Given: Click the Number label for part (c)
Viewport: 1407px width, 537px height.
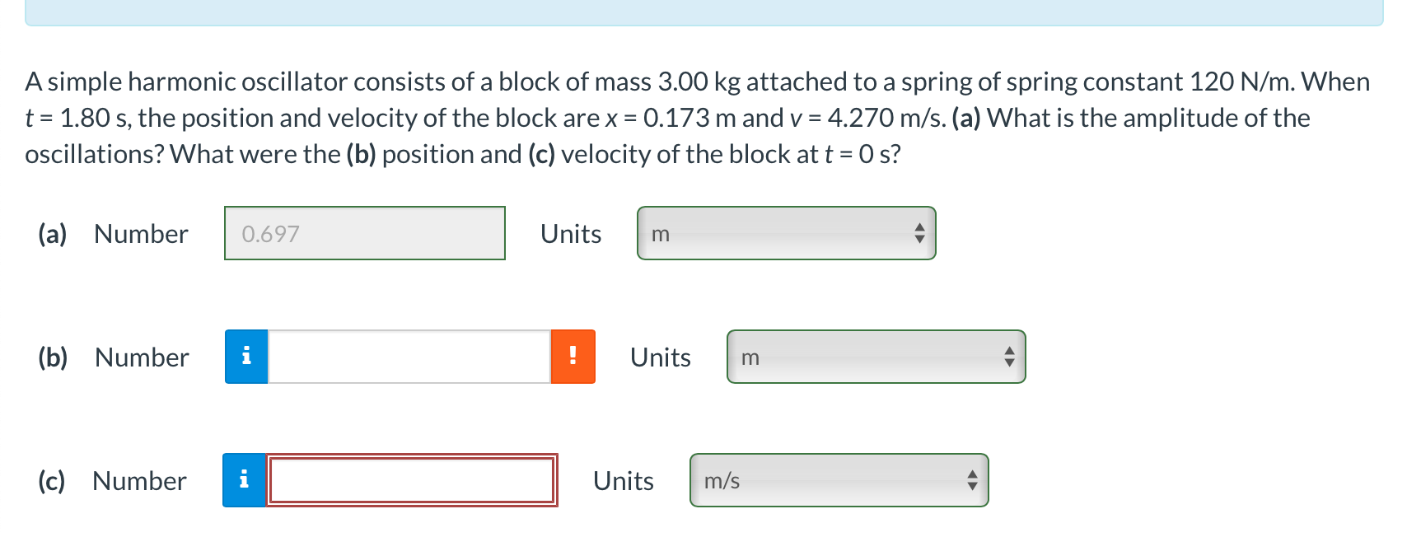Looking at the screenshot, I should click(x=138, y=480).
